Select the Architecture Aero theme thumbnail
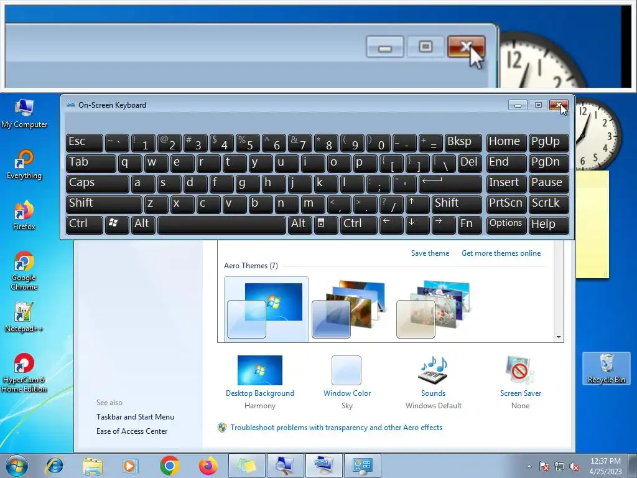The height and width of the screenshot is (478, 637). (350, 310)
